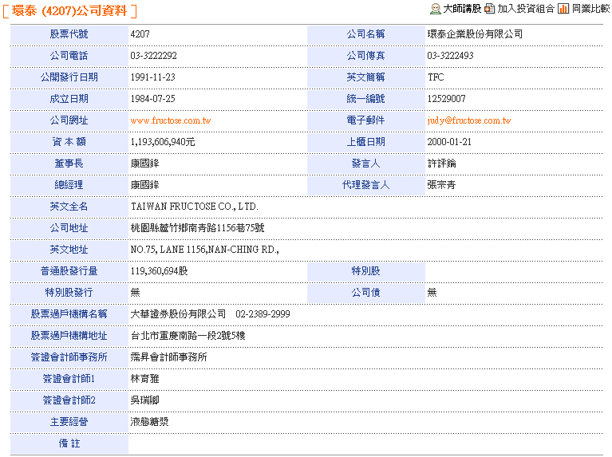This screenshot has width=612, height=457.
Task: Select the 無 value beside 公司債
Action: (432, 293)
